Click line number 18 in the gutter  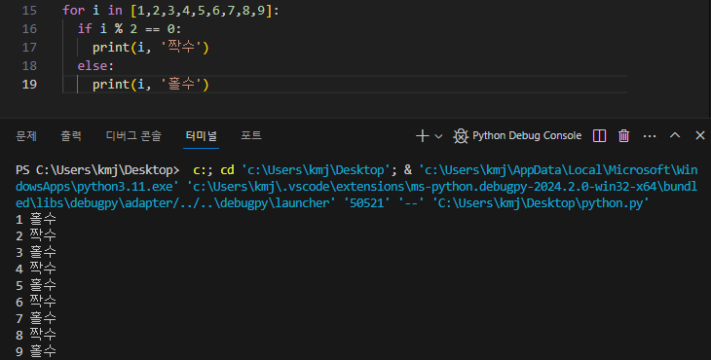[x=29, y=66]
